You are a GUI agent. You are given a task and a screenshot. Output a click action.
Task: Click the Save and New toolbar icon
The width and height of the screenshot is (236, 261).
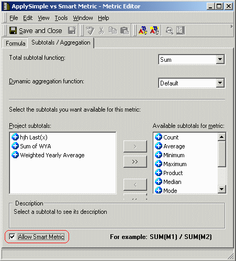(72, 30)
